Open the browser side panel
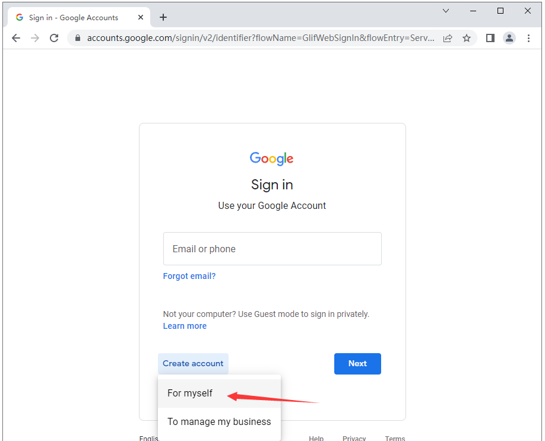The image size is (545, 441). pos(490,38)
